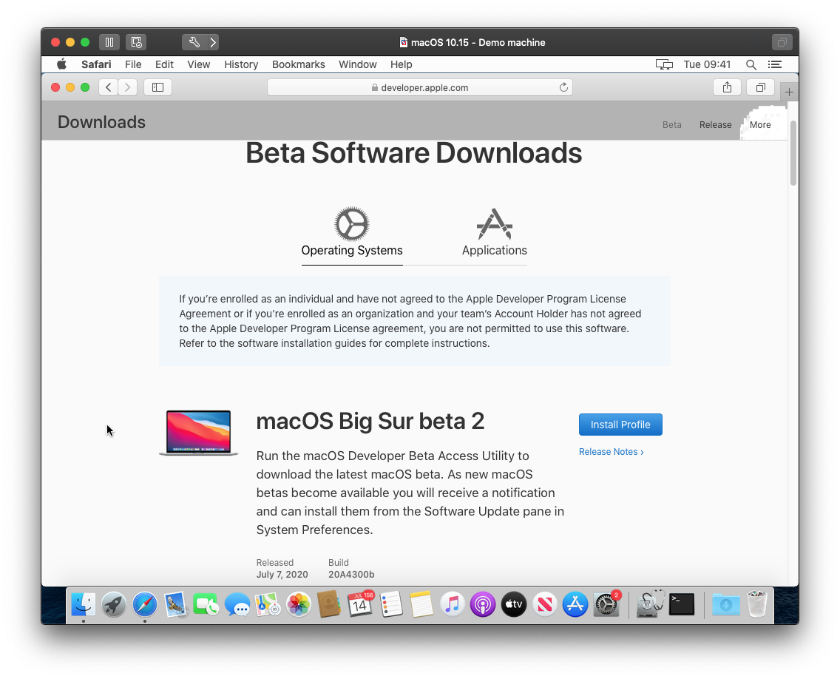
Task: Open Maps from the Dock
Action: coord(268,604)
